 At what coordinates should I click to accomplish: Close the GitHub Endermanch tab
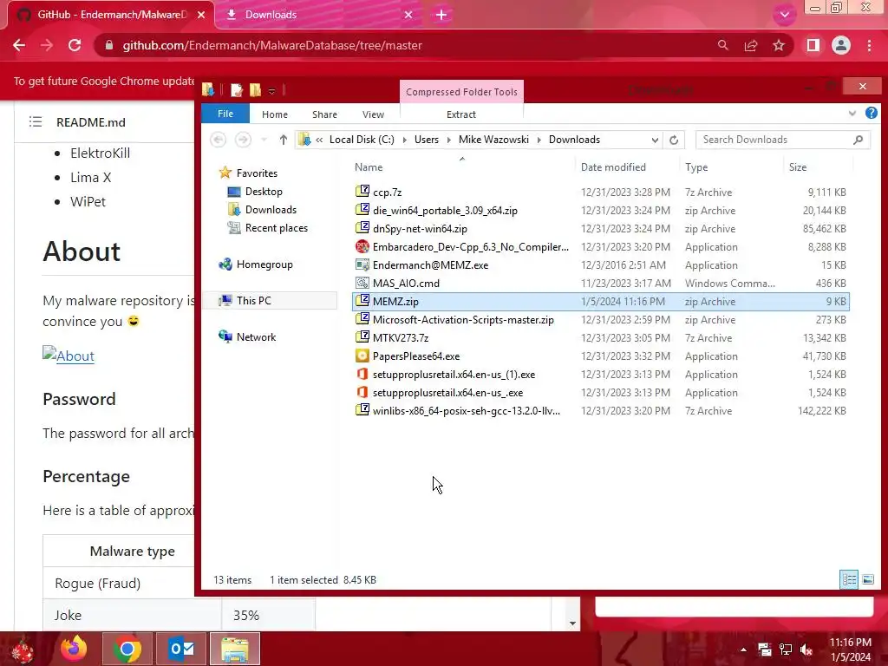[201, 15]
